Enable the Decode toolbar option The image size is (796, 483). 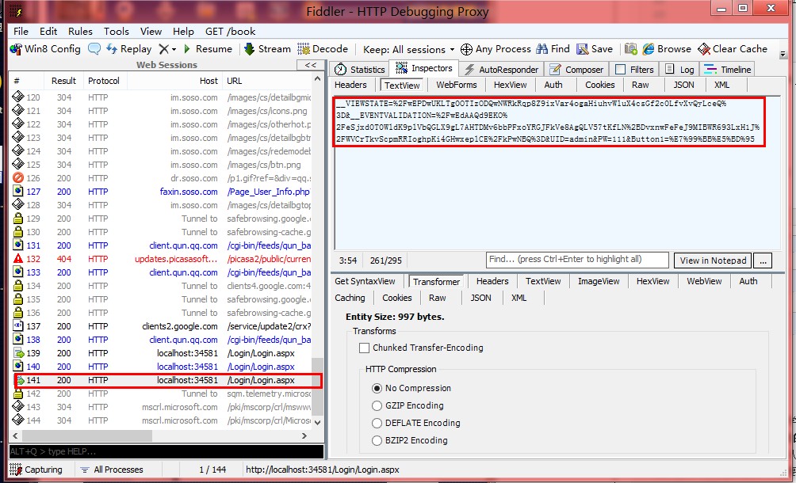point(322,49)
